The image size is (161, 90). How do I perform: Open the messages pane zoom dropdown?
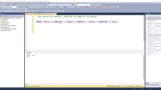[30, 84]
